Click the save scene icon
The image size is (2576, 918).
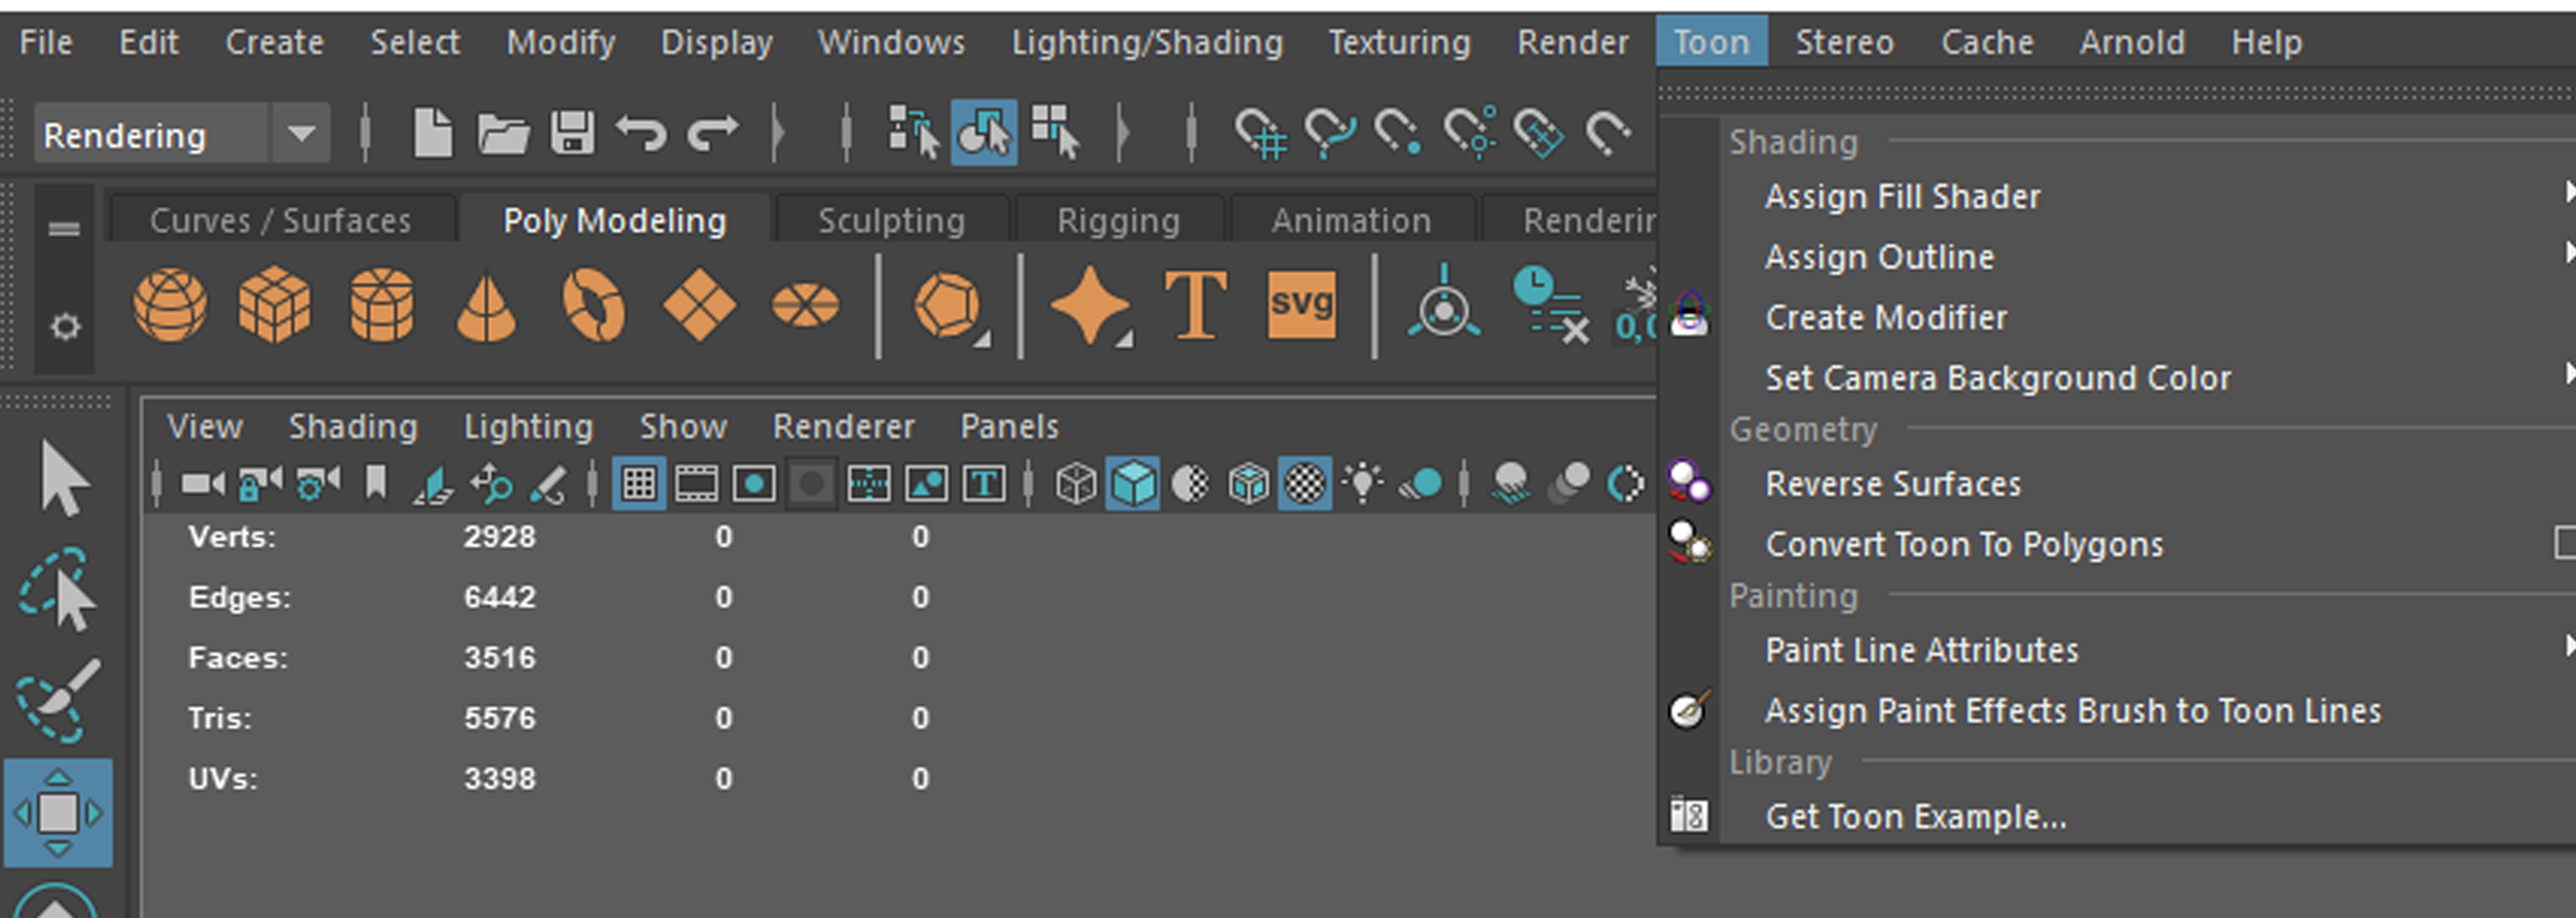point(572,132)
